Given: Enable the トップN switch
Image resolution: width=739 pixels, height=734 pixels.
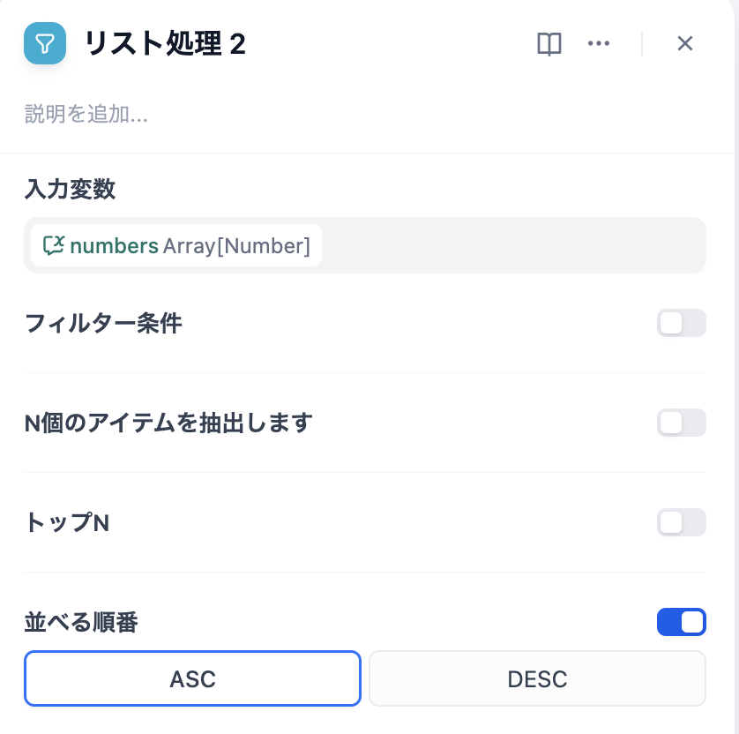Looking at the screenshot, I should (681, 522).
